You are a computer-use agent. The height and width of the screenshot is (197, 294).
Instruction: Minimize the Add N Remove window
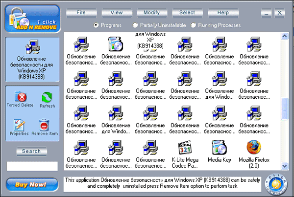[266, 13]
